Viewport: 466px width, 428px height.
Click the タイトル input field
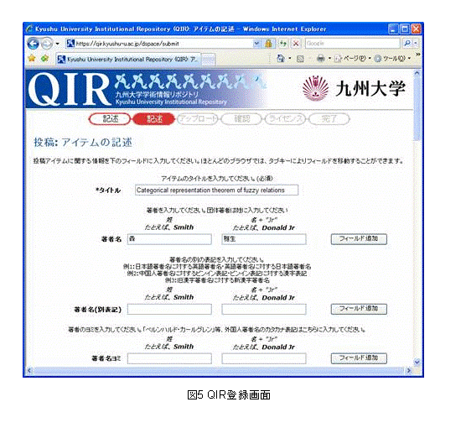point(216,190)
